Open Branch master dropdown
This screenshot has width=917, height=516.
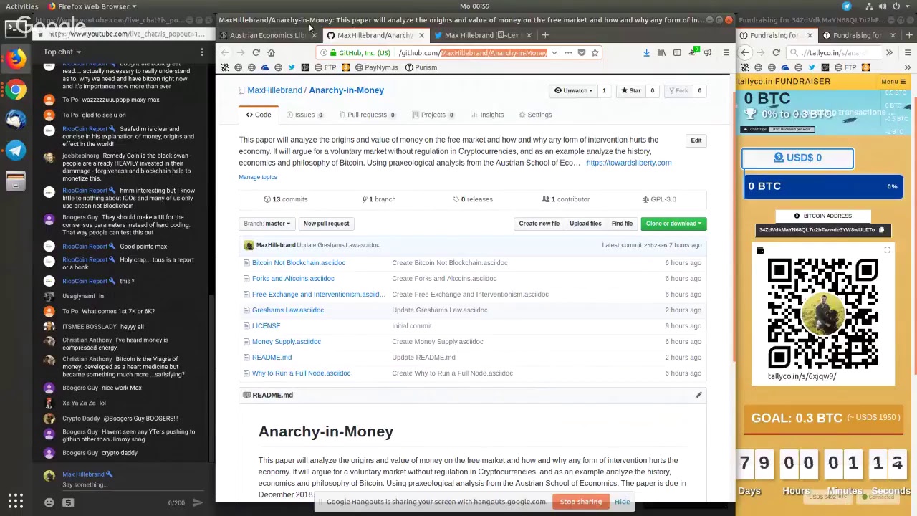[267, 224]
